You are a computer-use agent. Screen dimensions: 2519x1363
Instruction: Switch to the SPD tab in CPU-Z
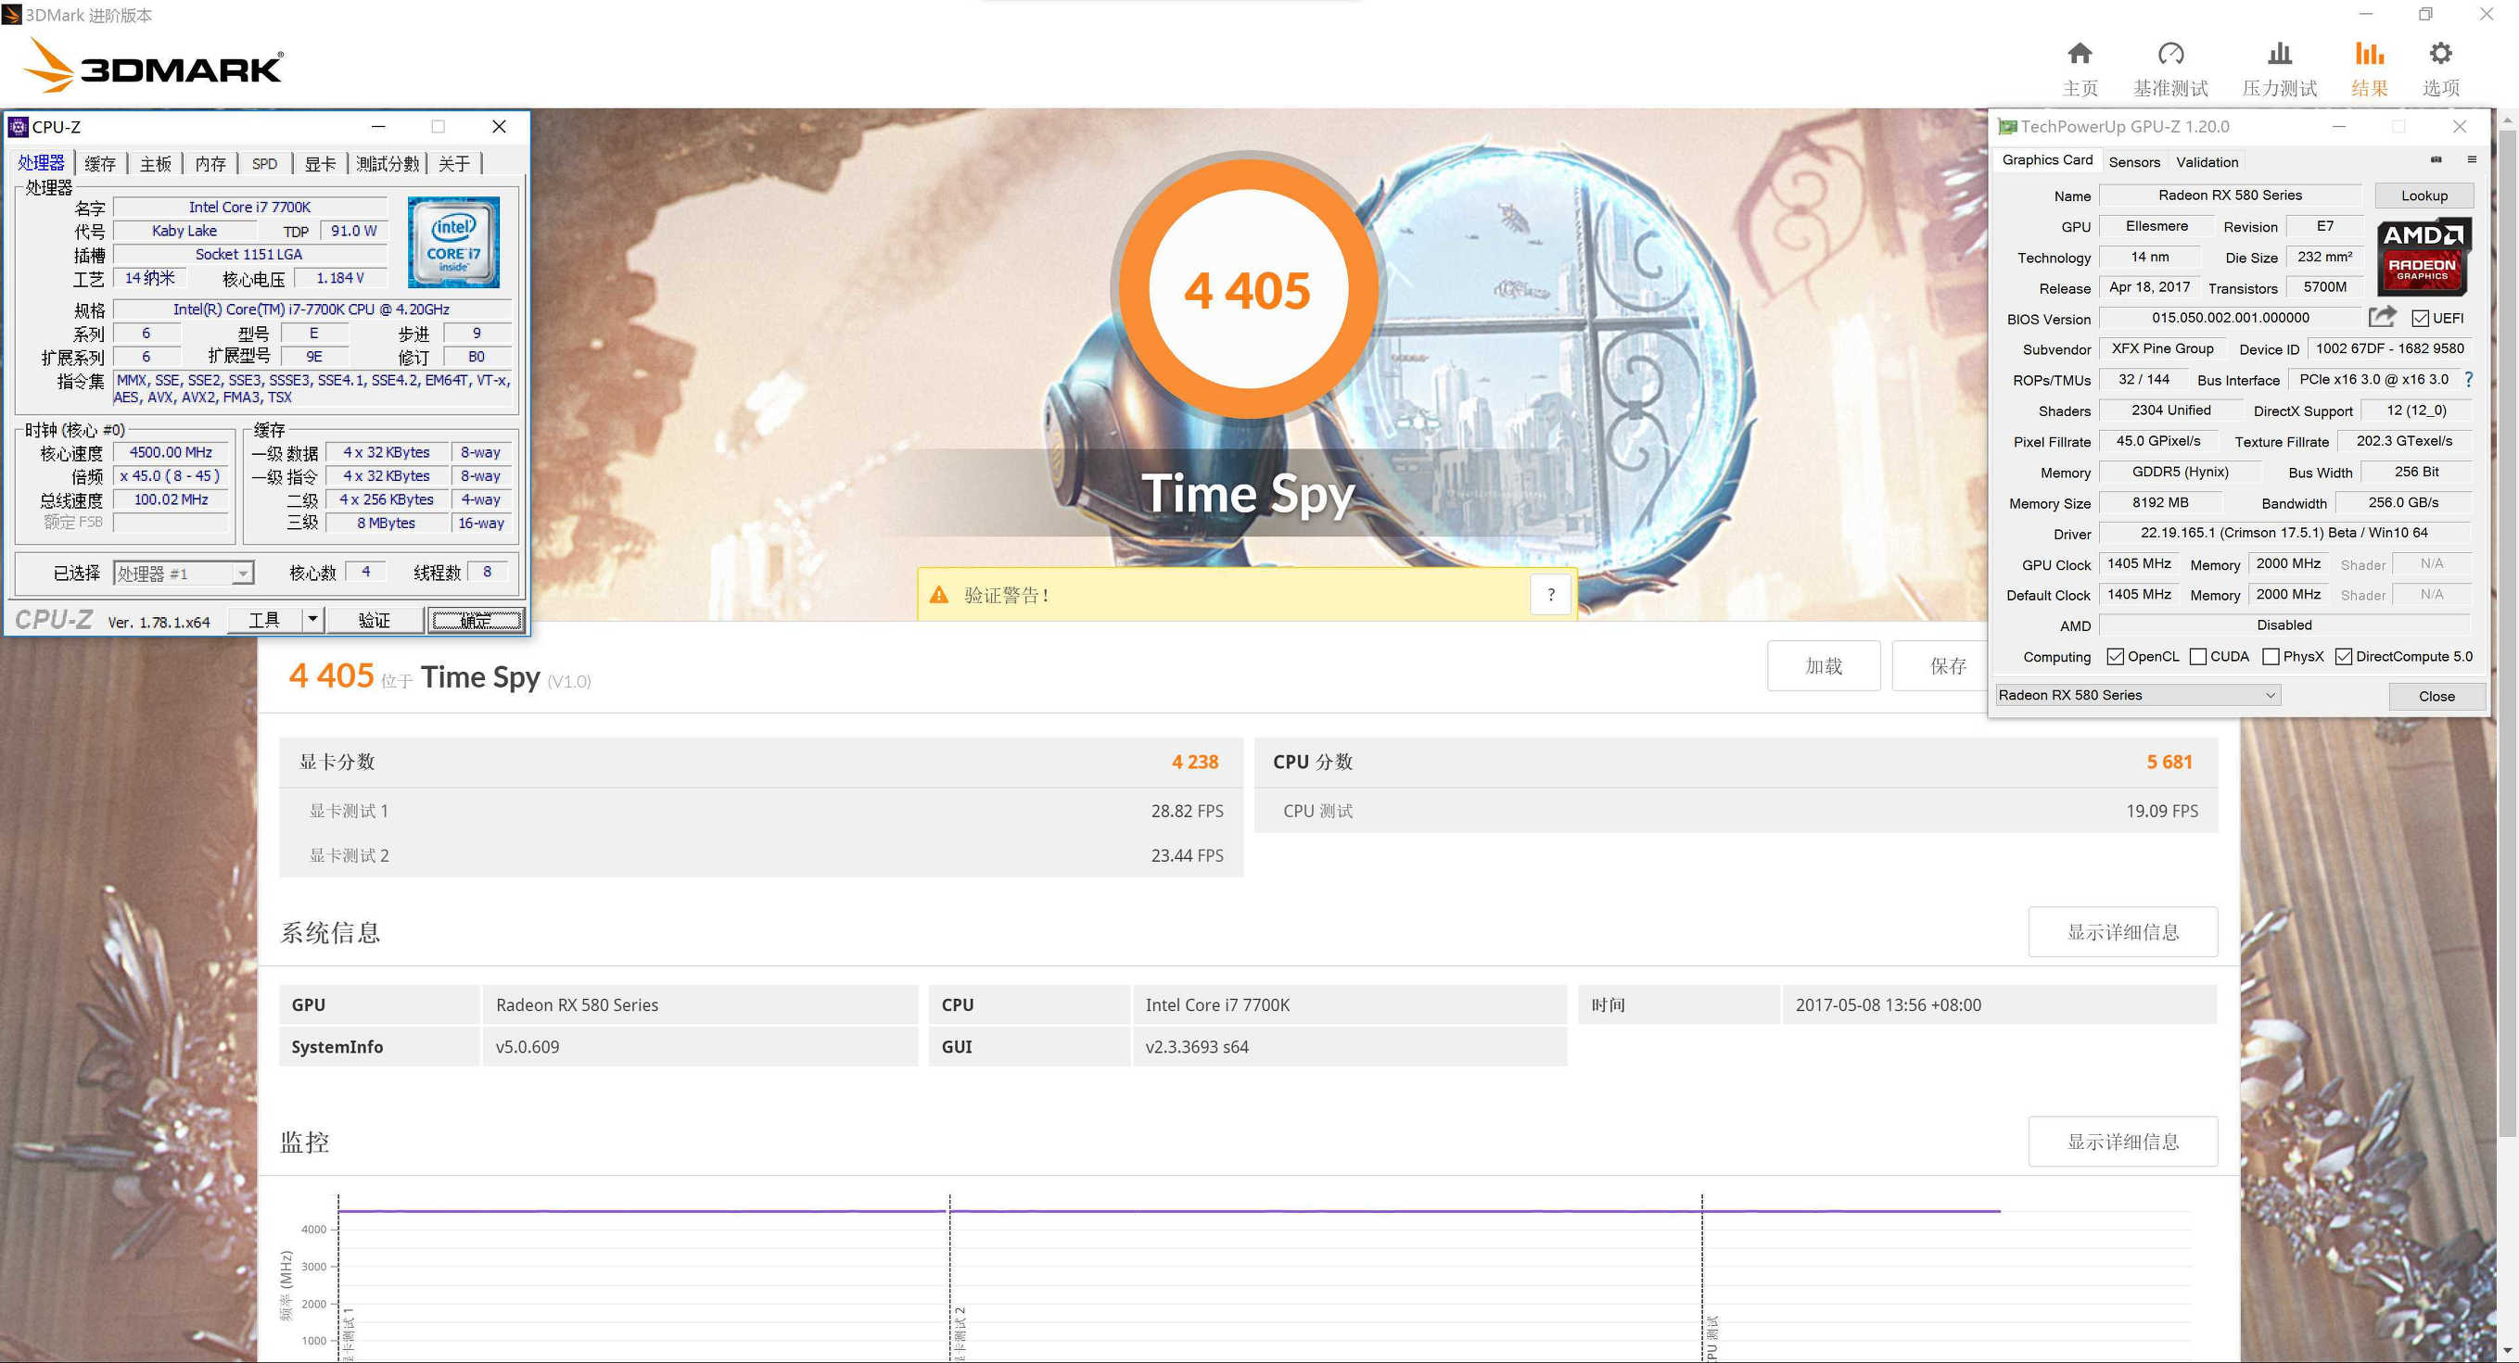[264, 163]
